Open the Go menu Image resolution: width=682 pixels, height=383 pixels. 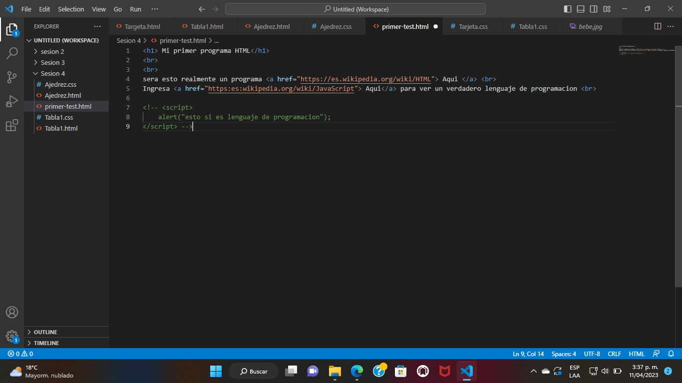[x=118, y=9]
